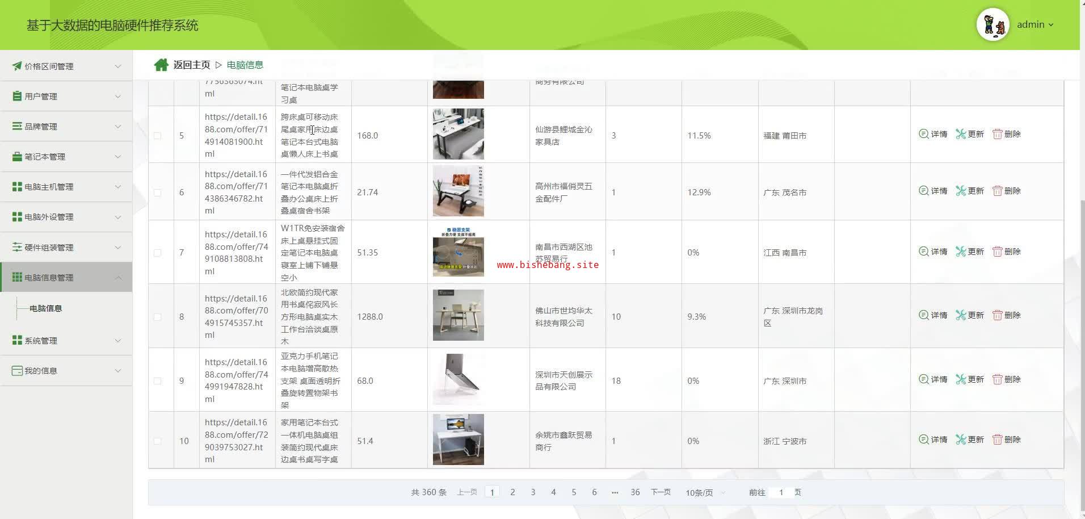Expand the 价格区间管理 sidebar menu
Screen dimensions: 1085x519
pos(66,66)
